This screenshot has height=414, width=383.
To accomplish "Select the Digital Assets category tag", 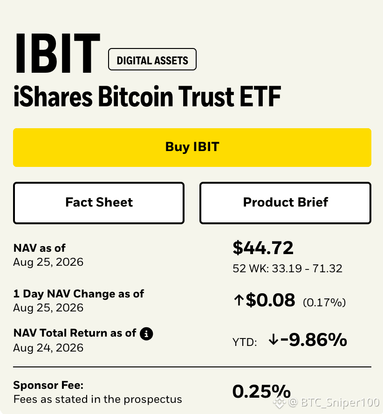I will coord(152,59).
